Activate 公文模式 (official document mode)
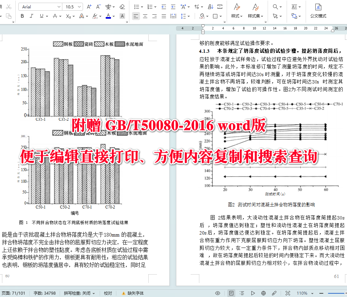 pos(318,11)
